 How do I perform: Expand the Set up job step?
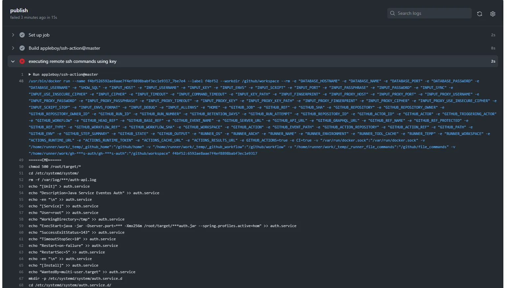tap(13, 35)
